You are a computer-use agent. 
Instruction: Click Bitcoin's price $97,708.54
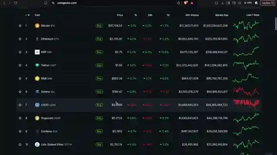(115, 26)
